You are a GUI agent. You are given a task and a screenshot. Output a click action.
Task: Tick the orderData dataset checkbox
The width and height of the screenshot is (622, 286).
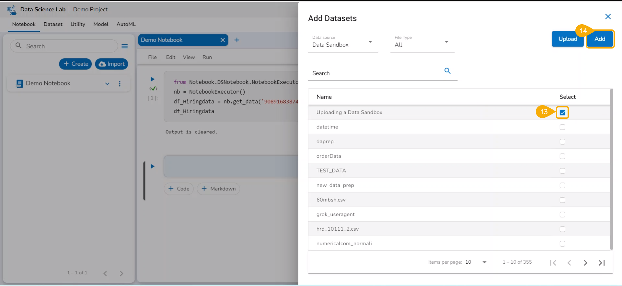pos(562,156)
